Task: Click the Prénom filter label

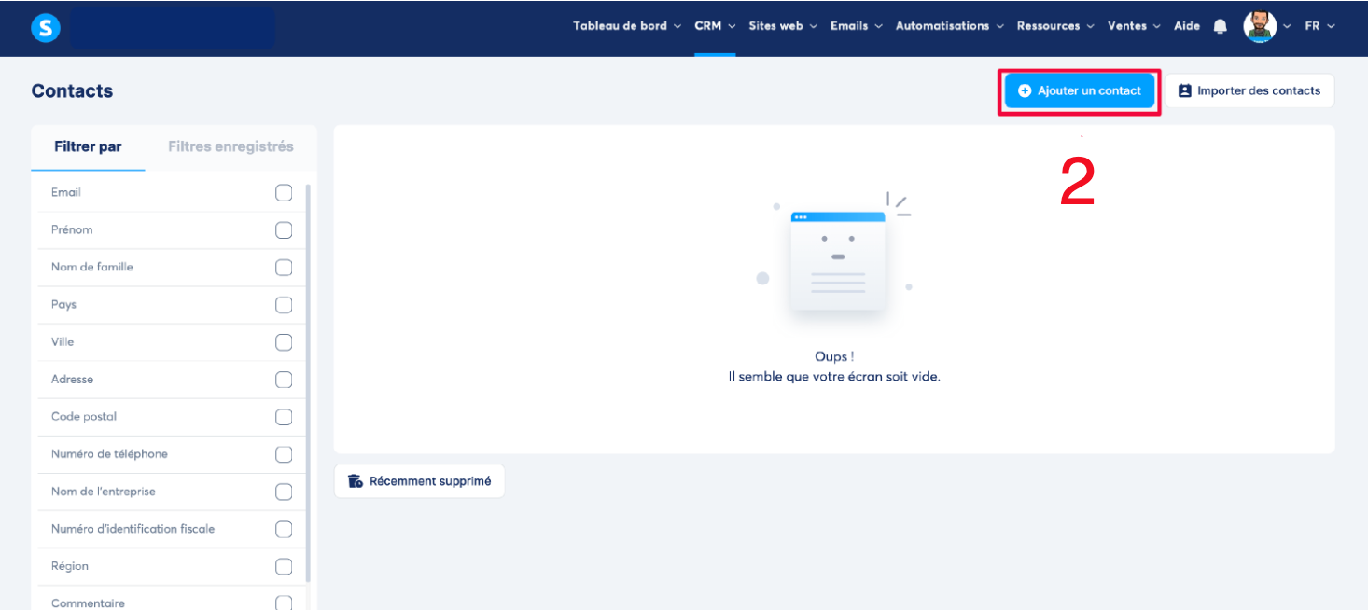Action: (x=72, y=229)
